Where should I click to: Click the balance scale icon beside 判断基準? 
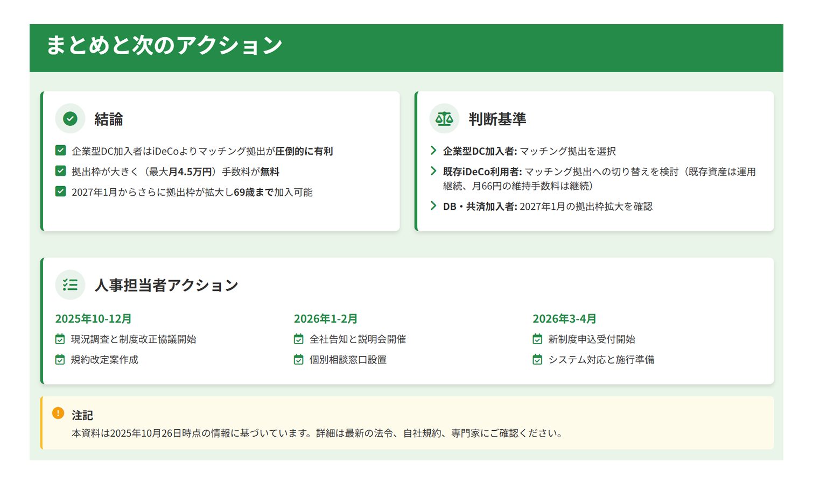point(444,119)
